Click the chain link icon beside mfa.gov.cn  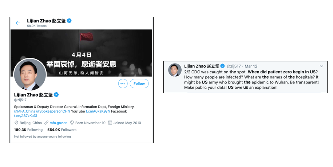pyautogui.click(x=46, y=123)
